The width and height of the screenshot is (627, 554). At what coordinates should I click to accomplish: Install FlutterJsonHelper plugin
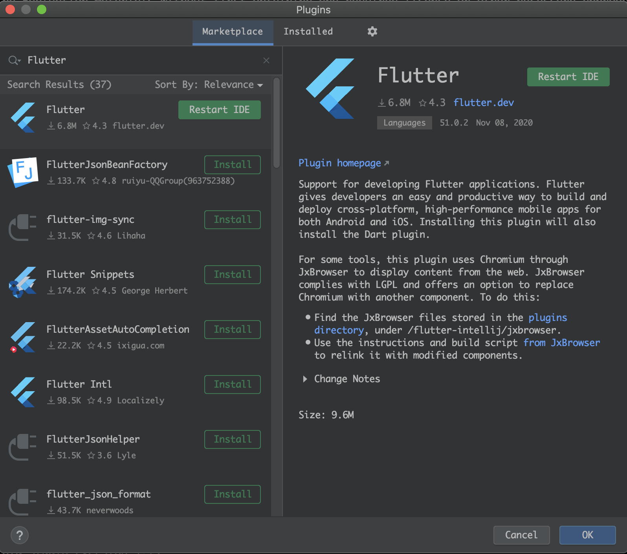pyautogui.click(x=233, y=439)
